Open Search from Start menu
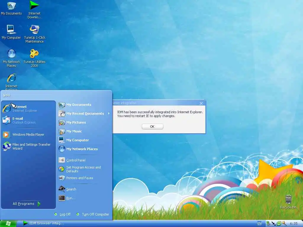This screenshot has height=227, width=303. pos(84,189)
